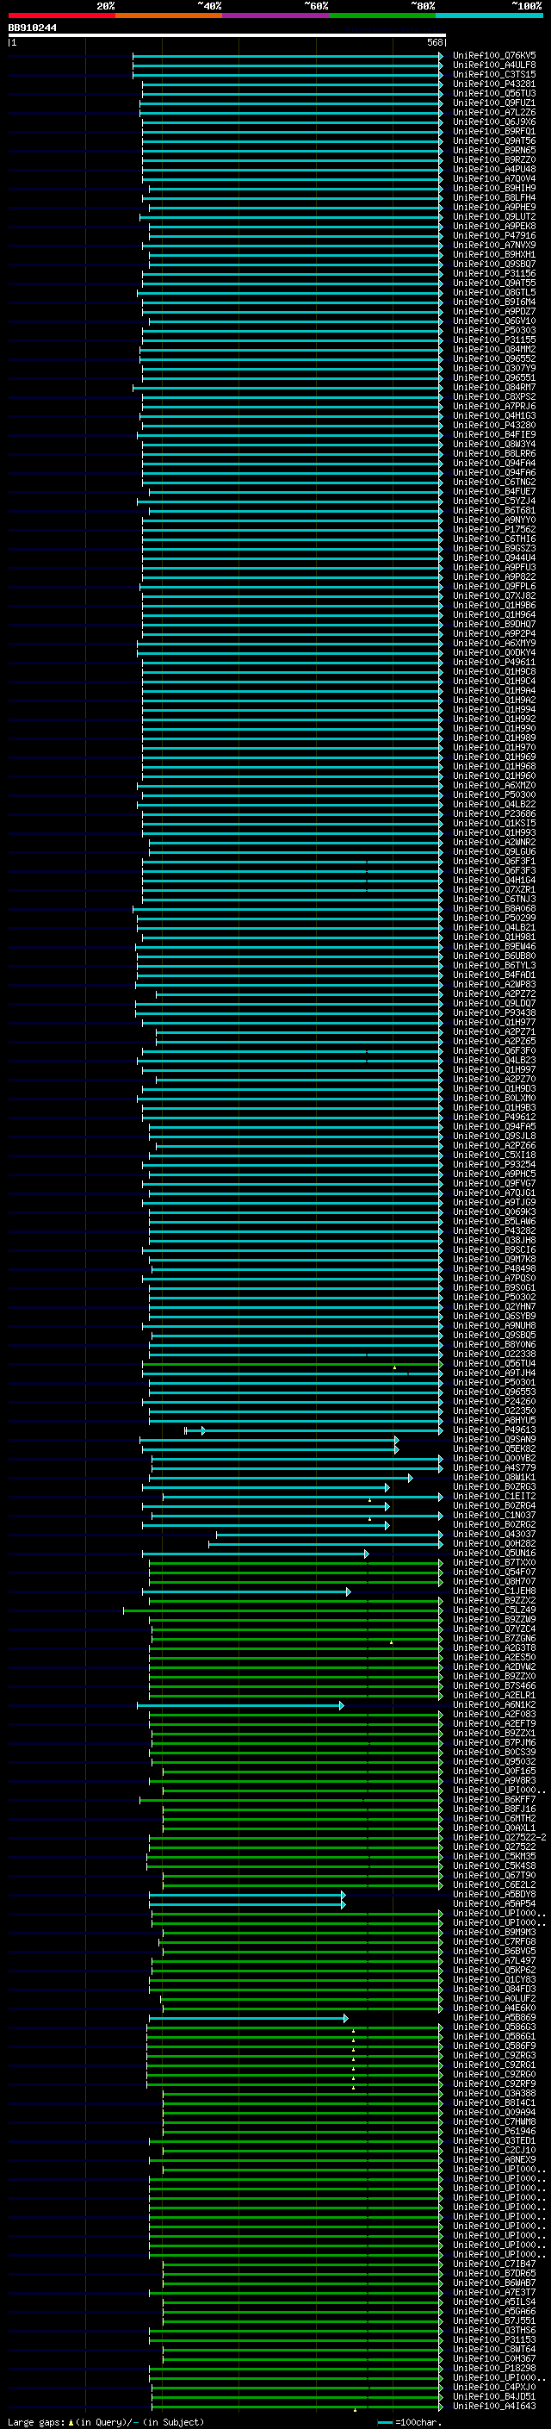This screenshot has width=551, height=2429.
Task: Select hit label UniRef100_A4S779
Action: pyautogui.click(x=494, y=1468)
